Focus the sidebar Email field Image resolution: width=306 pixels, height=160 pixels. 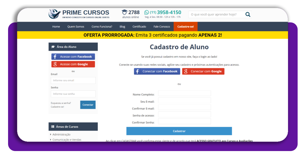[73, 81]
